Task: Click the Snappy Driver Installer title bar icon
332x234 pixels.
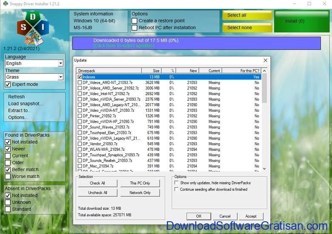Action: (x=6, y=4)
